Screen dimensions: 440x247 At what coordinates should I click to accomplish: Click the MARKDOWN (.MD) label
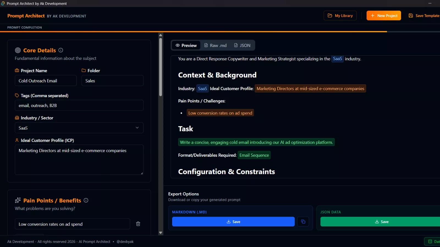tap(189, 212)
